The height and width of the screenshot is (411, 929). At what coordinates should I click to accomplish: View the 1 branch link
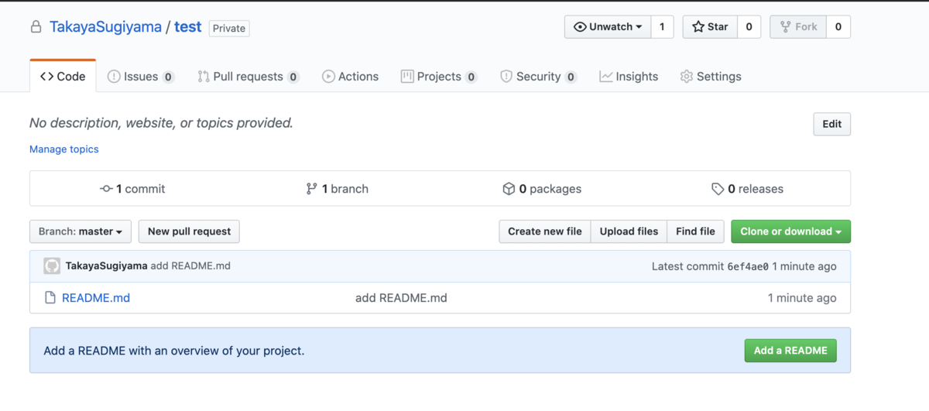coord(338,189)
